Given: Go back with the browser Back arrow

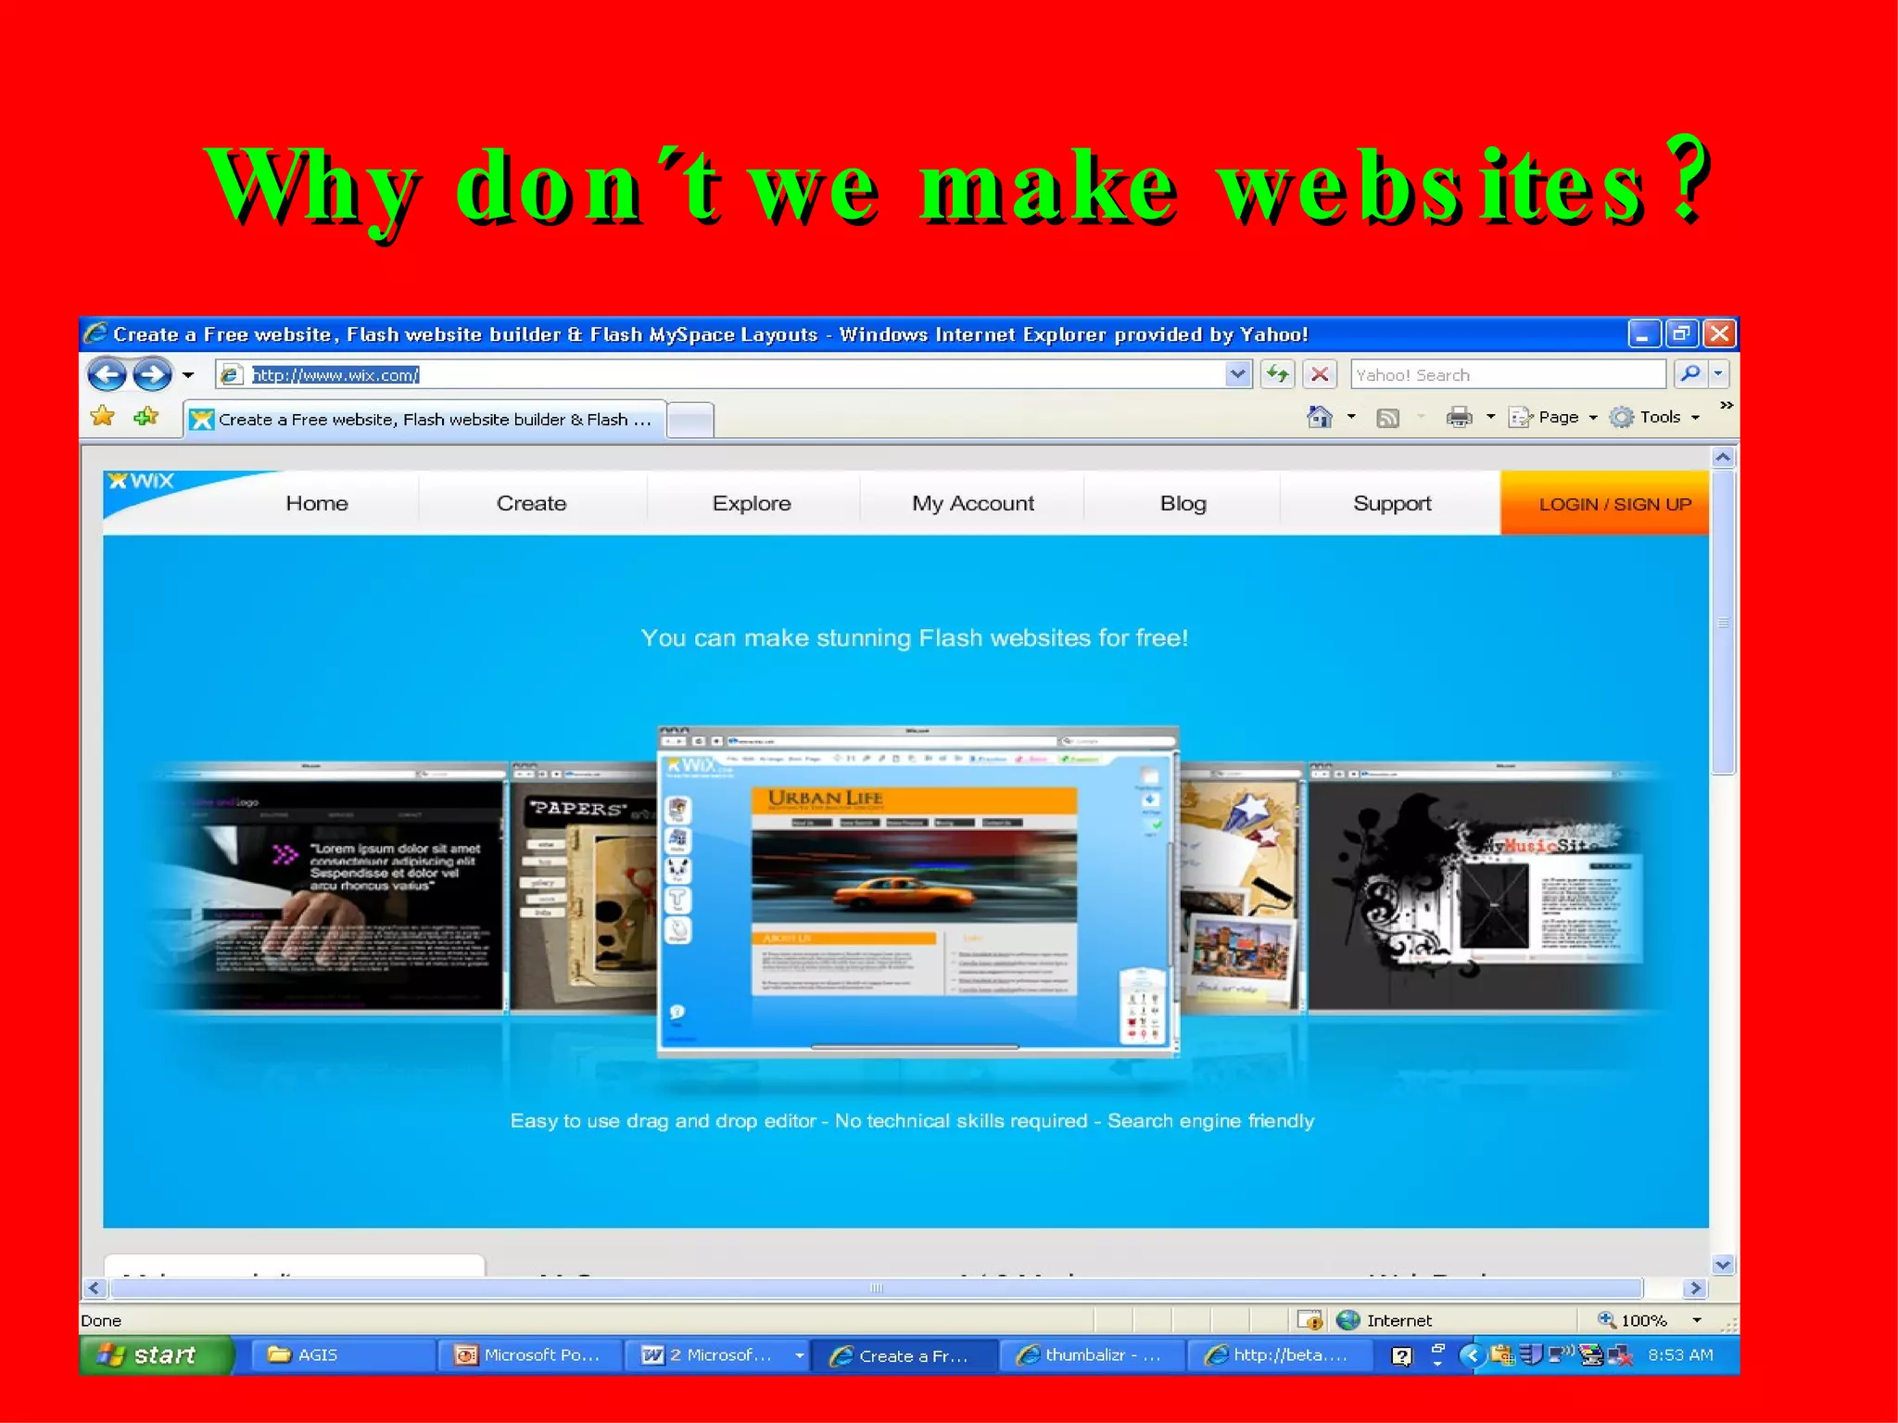Looking at the screenshot, I should coord(107,375).
